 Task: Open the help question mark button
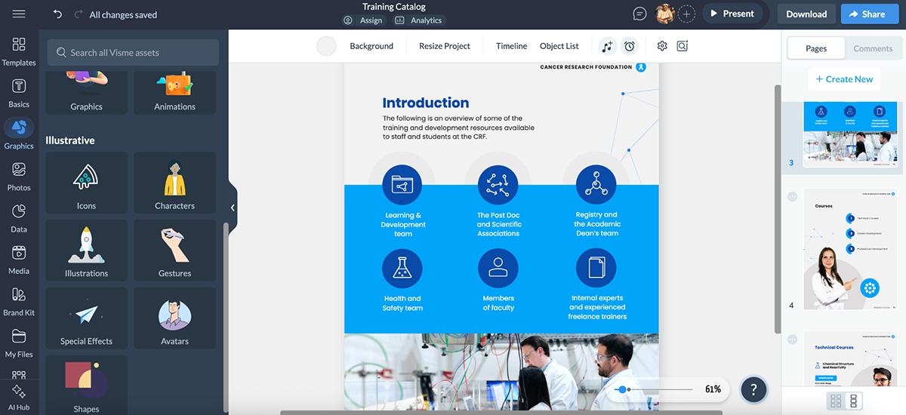(754, 389)
